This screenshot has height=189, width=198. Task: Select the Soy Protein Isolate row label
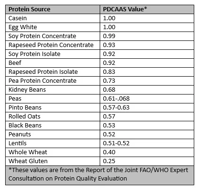click(x=53, y=54)
